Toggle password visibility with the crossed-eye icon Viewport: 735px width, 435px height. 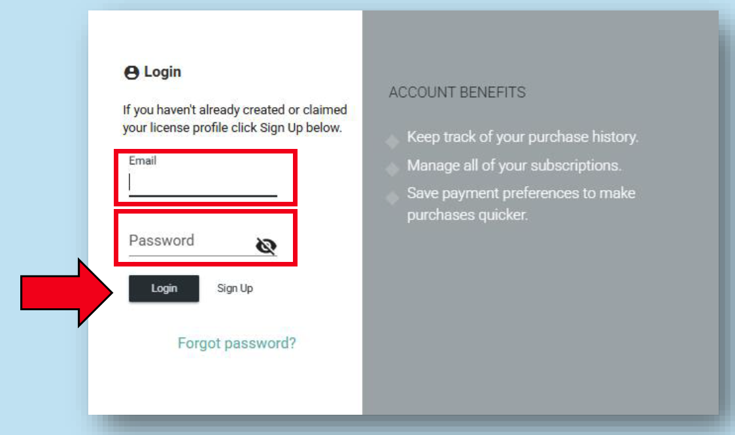pyautogui.click(x=266, y=246)
